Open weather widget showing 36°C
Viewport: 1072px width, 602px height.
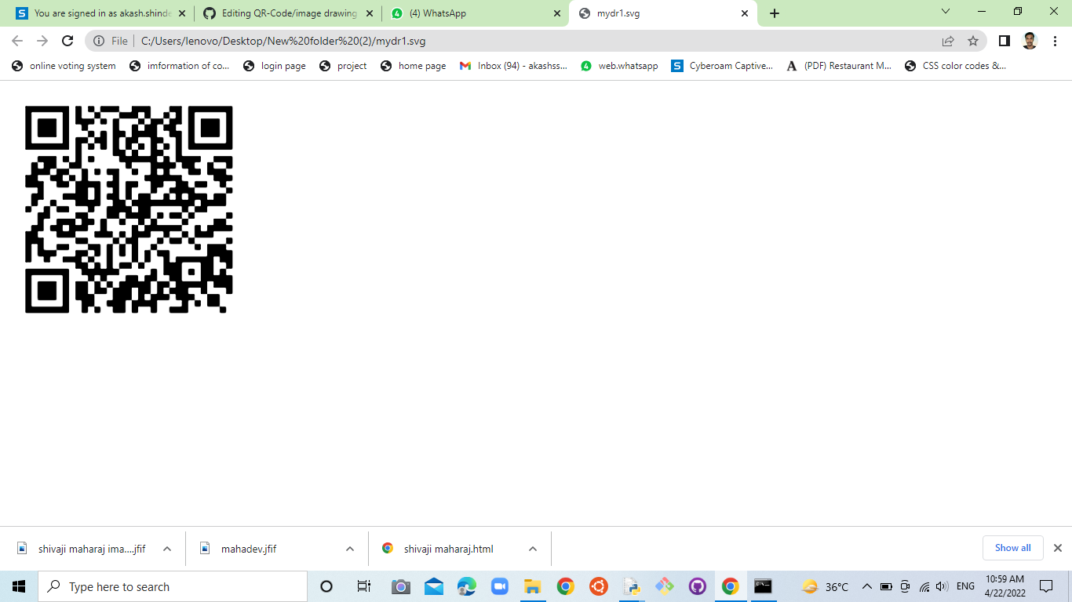tap(825, 586)
